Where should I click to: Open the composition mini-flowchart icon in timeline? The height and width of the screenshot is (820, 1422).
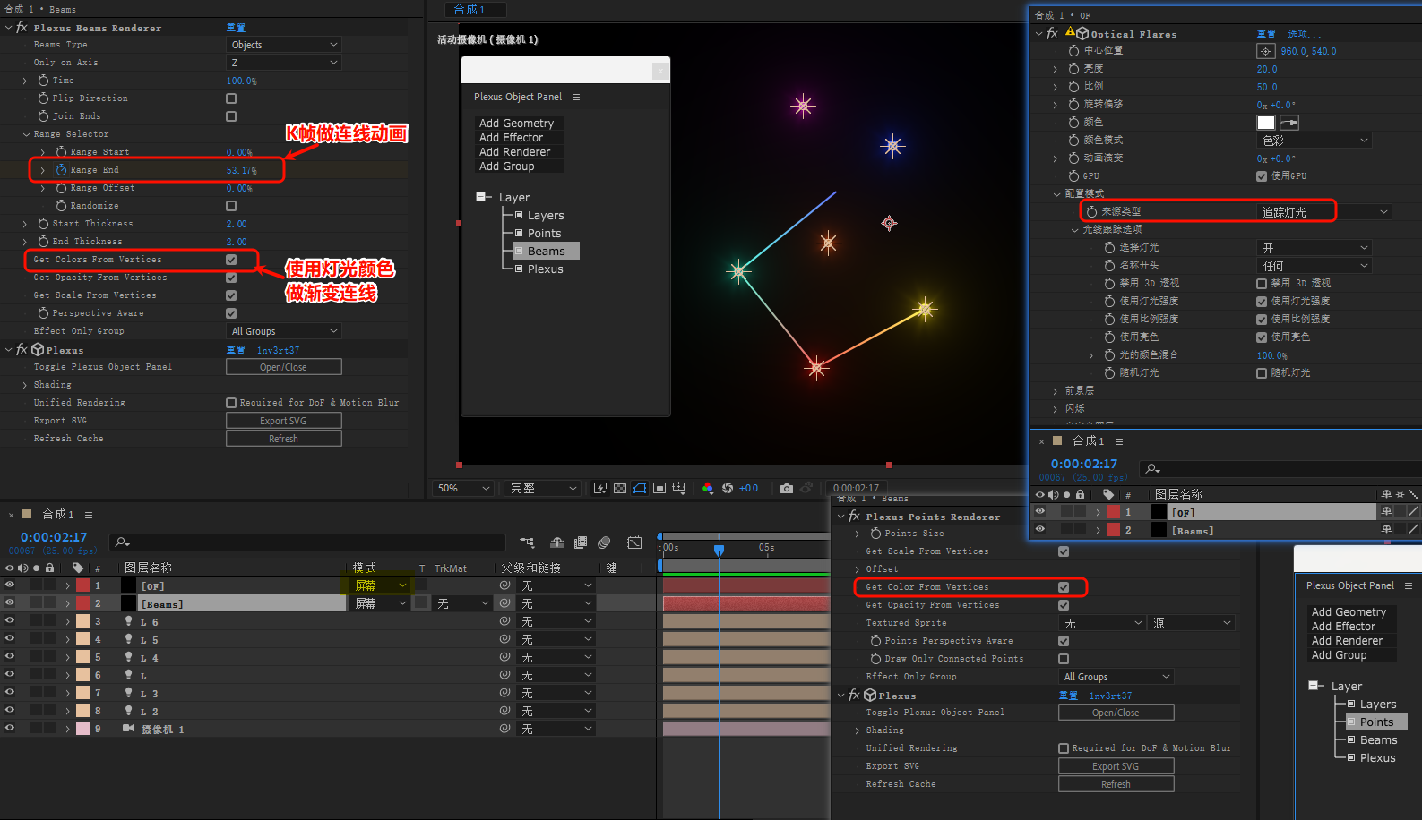(527, 542)
